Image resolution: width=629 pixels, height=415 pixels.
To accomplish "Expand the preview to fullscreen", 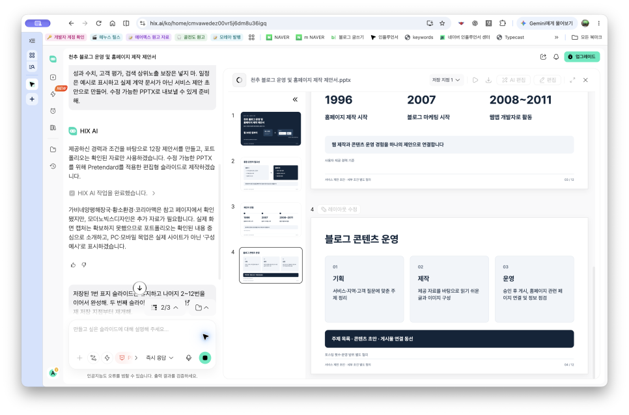I will (572, 80).
